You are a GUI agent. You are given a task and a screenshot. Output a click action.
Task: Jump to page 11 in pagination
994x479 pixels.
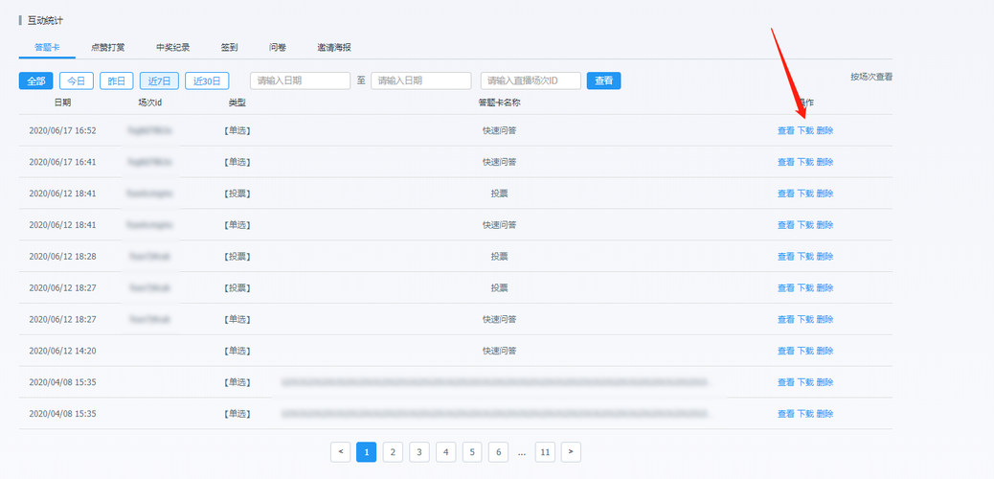point(544,451)
